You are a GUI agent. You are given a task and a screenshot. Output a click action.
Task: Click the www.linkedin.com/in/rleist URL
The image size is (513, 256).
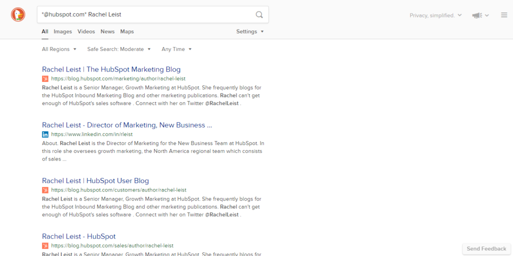[x=92, y=134]
